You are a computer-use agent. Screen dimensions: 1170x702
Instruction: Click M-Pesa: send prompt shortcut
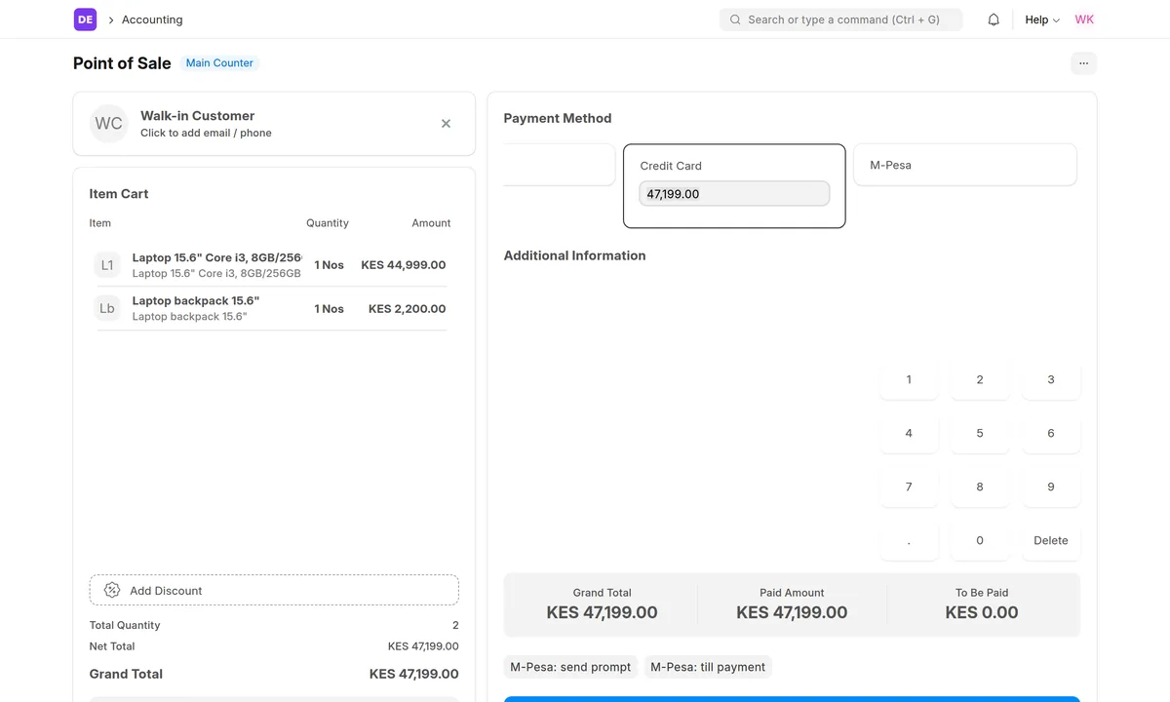[x=570, y=667]
